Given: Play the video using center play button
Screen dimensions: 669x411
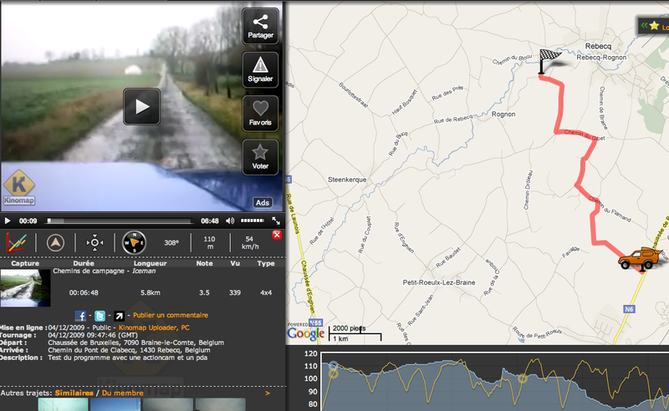Looking at the screenshot, I should pyautogui.click(x=141, y=106).
